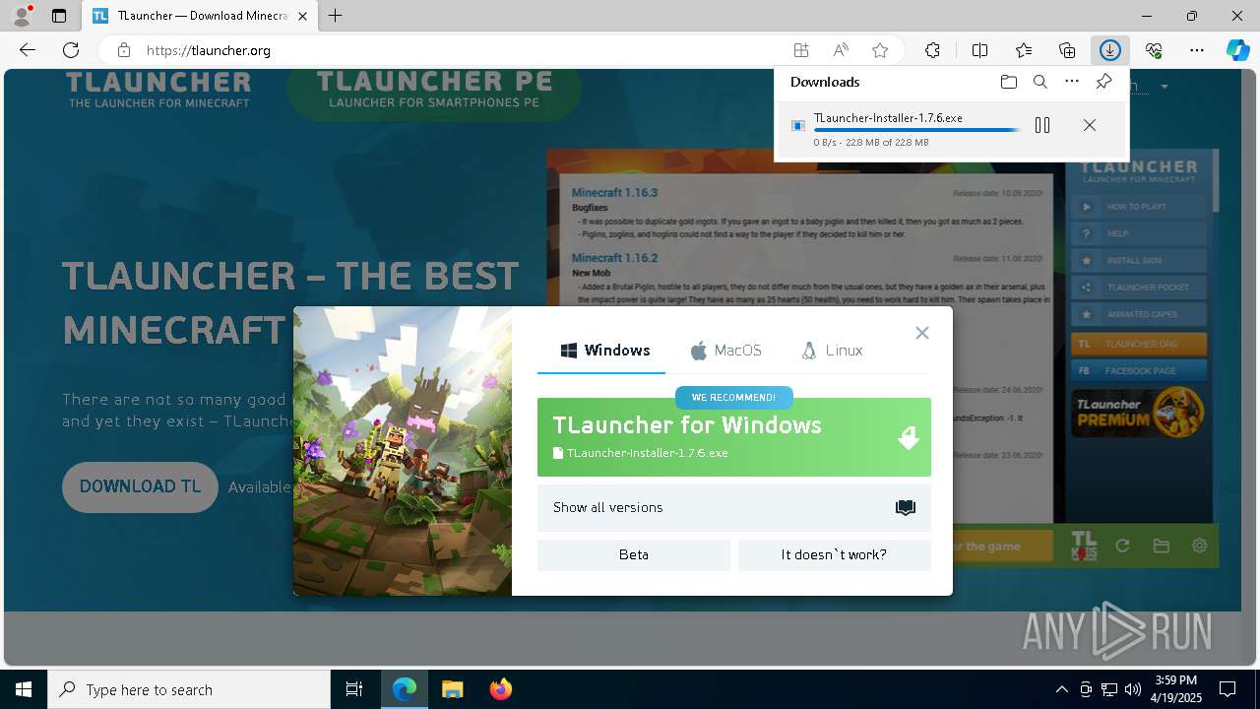Click the HELP sidebar item
The height and width of the screenshot is (709, 1260).
[1139, 233]
